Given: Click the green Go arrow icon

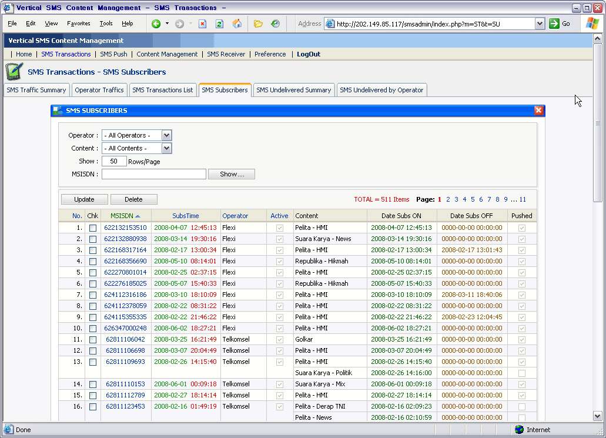Looking at the screenshot, I should (x=554, y=24).
